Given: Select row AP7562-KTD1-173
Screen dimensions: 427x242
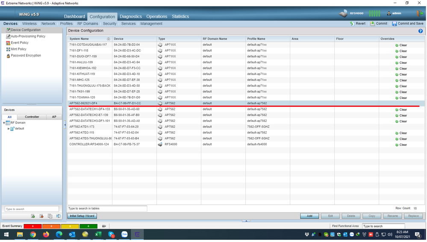Looking at the screenshot, I should tap(246, 127).
